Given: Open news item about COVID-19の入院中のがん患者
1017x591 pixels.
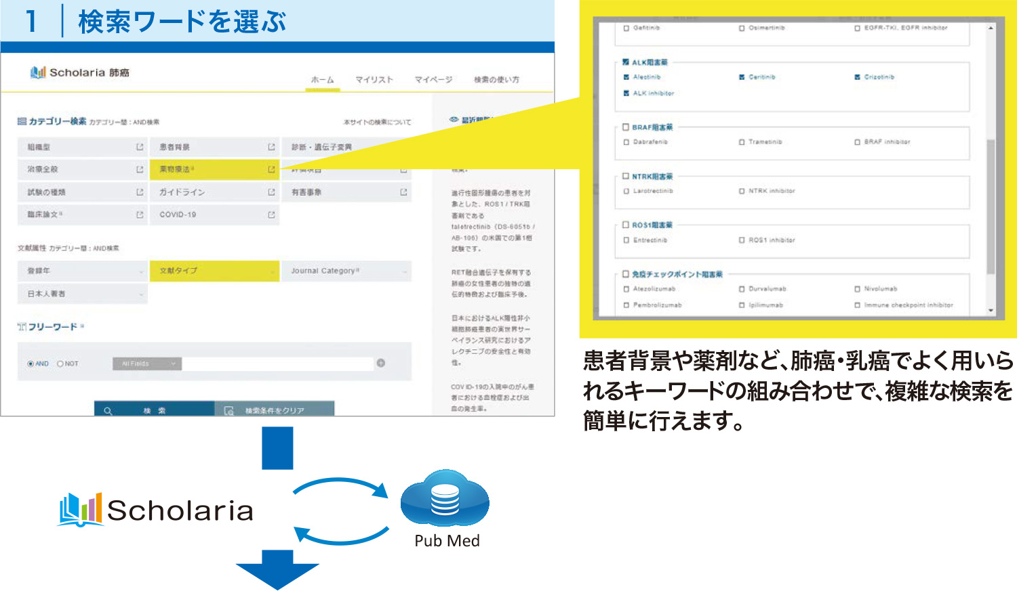Looking at the screenshot, I should (x=493, y=398).
